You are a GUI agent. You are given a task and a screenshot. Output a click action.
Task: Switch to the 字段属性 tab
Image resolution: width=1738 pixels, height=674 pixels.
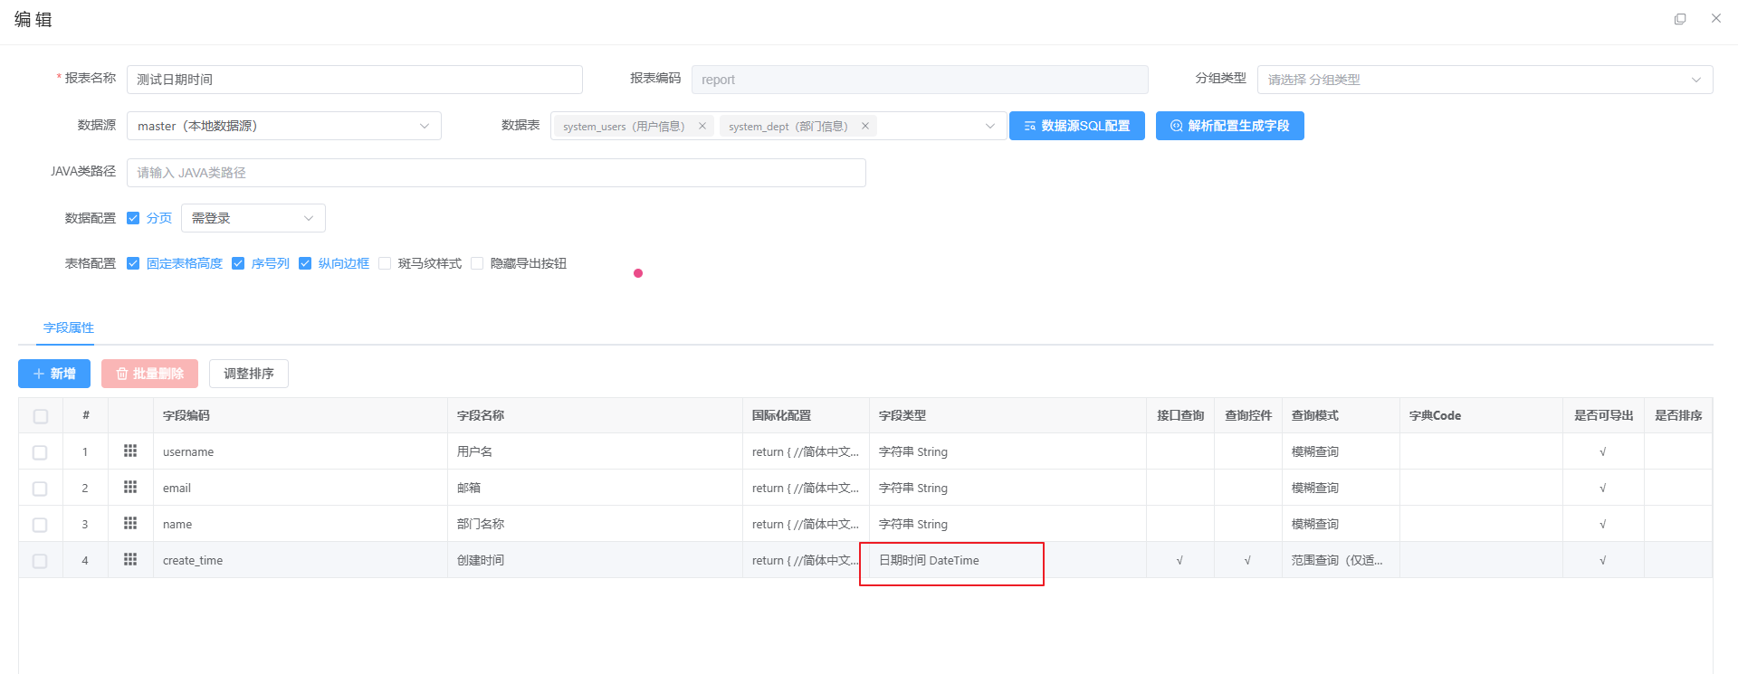click(x=69, y=328)
